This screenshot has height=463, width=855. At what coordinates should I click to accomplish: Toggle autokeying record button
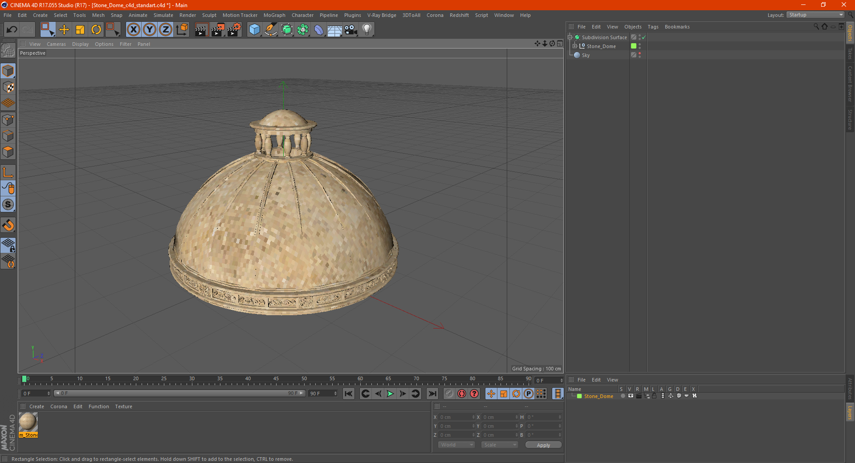pyautogui.click(x=462, y=394)
